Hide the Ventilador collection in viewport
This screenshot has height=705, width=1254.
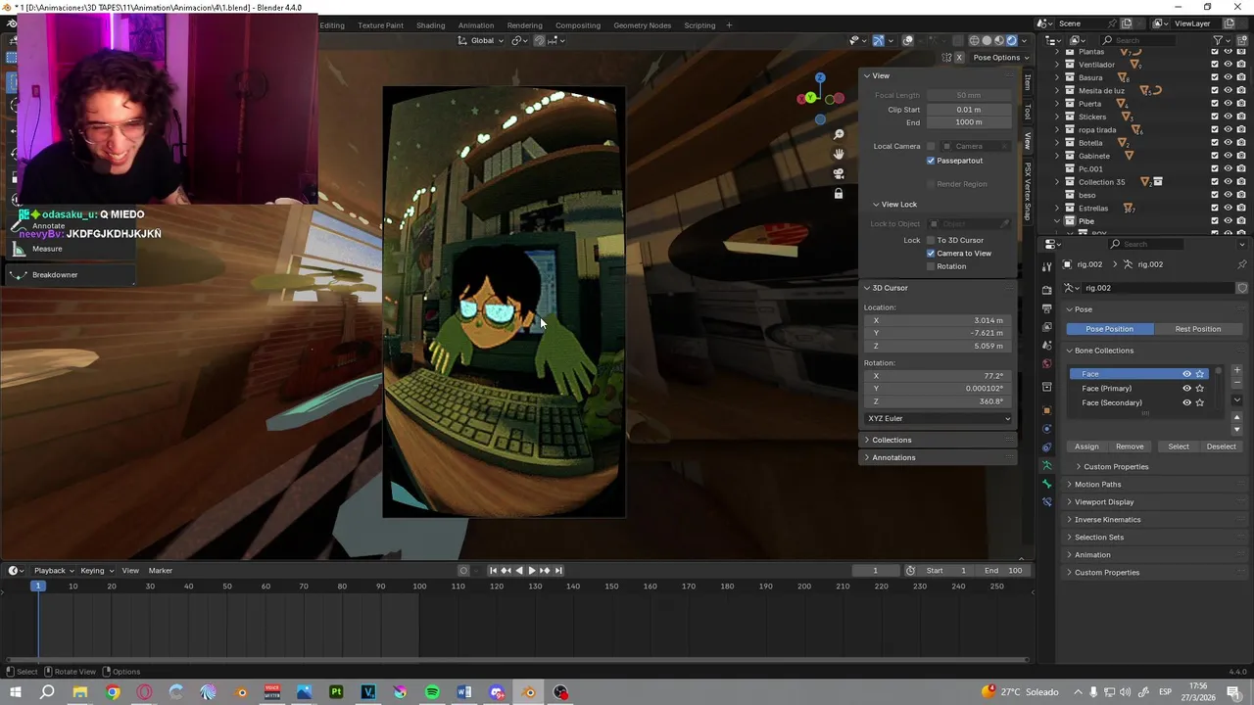pyautogui.click(x=1228, y=65)
